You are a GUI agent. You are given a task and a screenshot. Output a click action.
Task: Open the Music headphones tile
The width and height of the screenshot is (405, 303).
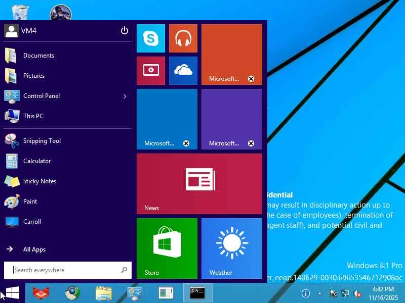(183, 38)
